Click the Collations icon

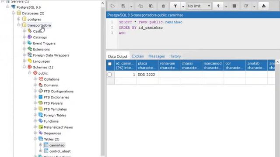coord(41,79)
